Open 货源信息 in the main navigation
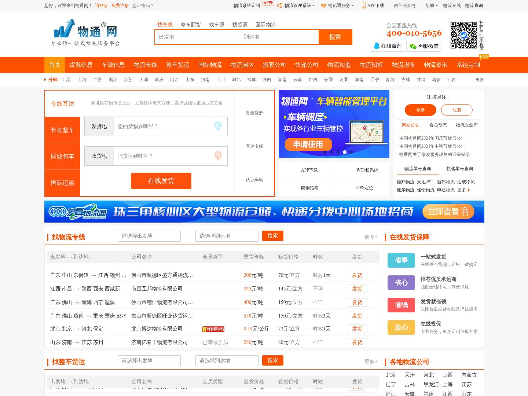Viewport: 528px width, 396px height. pos(81,65)
